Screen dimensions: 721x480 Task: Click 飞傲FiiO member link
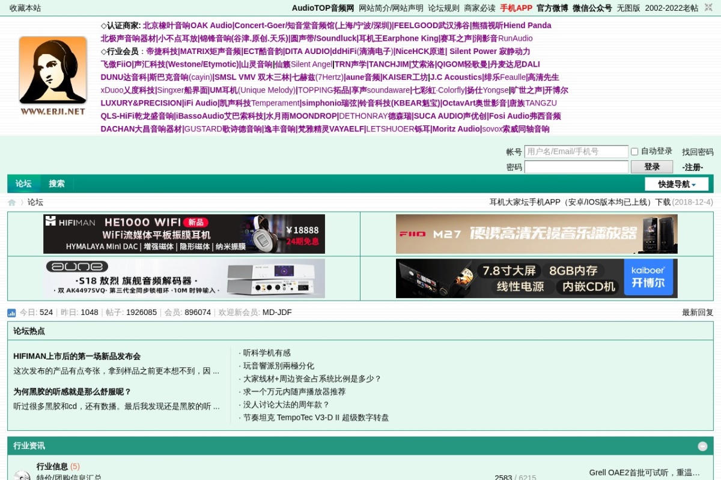point(116,65)
